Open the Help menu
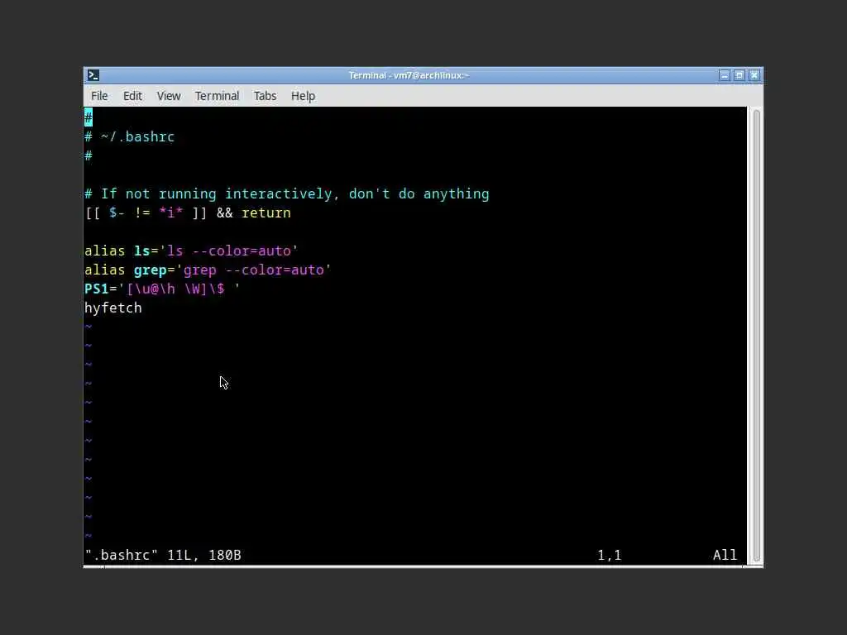This screenshot has height=635, width=847. point(303,96)
